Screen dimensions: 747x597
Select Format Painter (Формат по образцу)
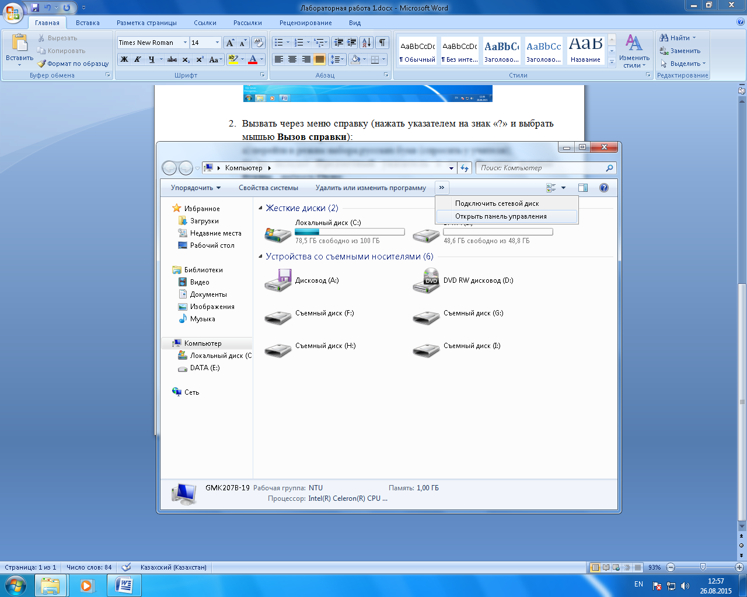click(x=74, y=64)
